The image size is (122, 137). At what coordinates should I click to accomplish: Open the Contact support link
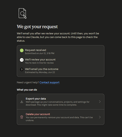50,82
